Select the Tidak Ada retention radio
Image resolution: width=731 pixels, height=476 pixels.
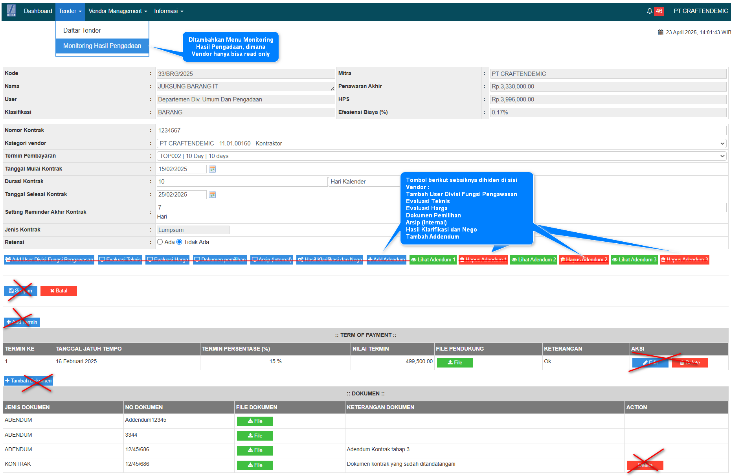[x=179, y=242]
